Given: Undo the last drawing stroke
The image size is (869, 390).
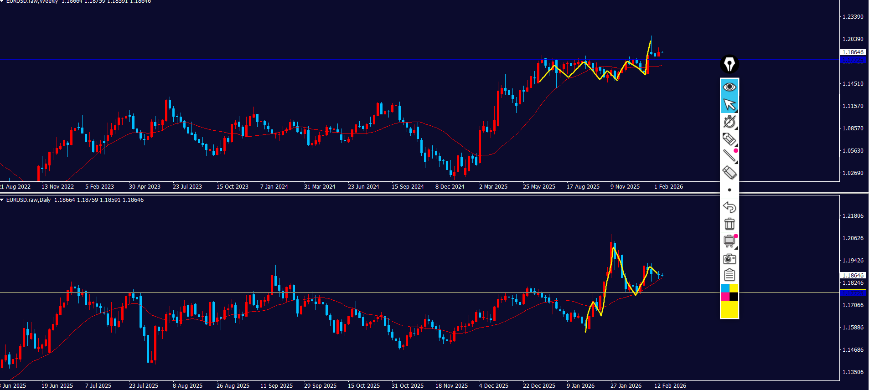Looking at the screenshot, I should 729,207.
